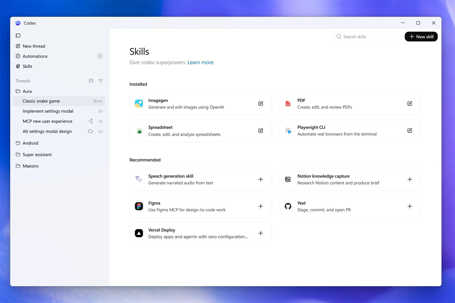Image resolution: width=455 pixels, height=303 pixels.
Task: Open the Automations section
Action: coord(35,56)
